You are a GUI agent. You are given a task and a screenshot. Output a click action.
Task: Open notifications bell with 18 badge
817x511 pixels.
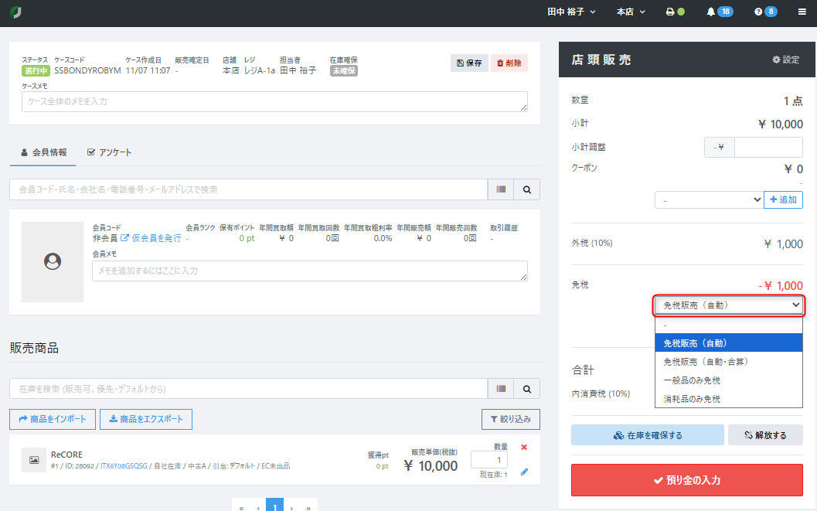[720, 12]
